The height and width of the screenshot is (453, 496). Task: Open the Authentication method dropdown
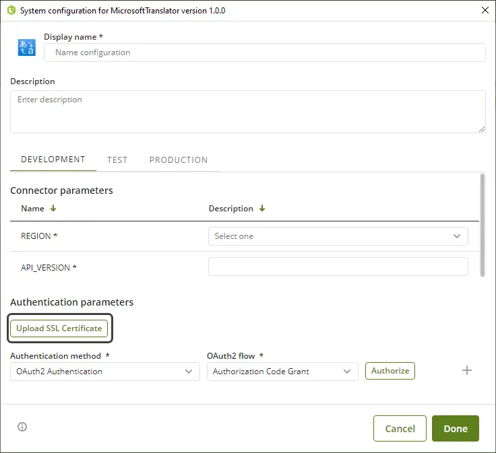pyautogui.click(x=105, y=372)
